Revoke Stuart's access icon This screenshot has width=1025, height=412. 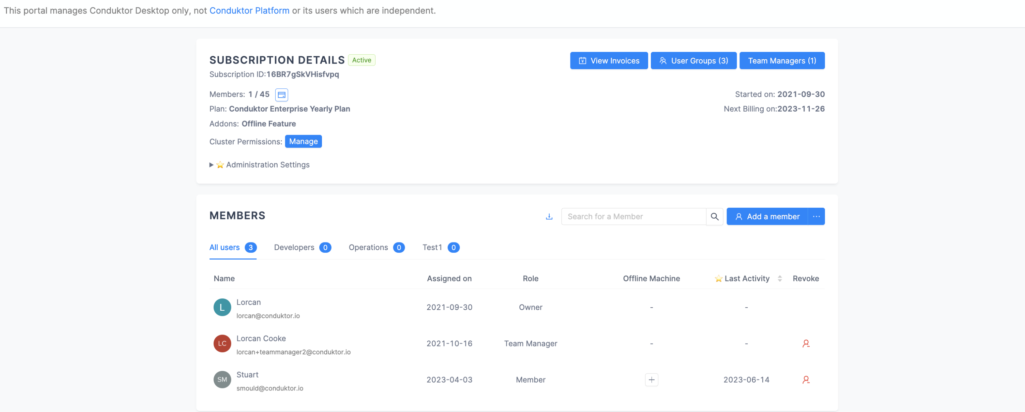click(806, 380)
